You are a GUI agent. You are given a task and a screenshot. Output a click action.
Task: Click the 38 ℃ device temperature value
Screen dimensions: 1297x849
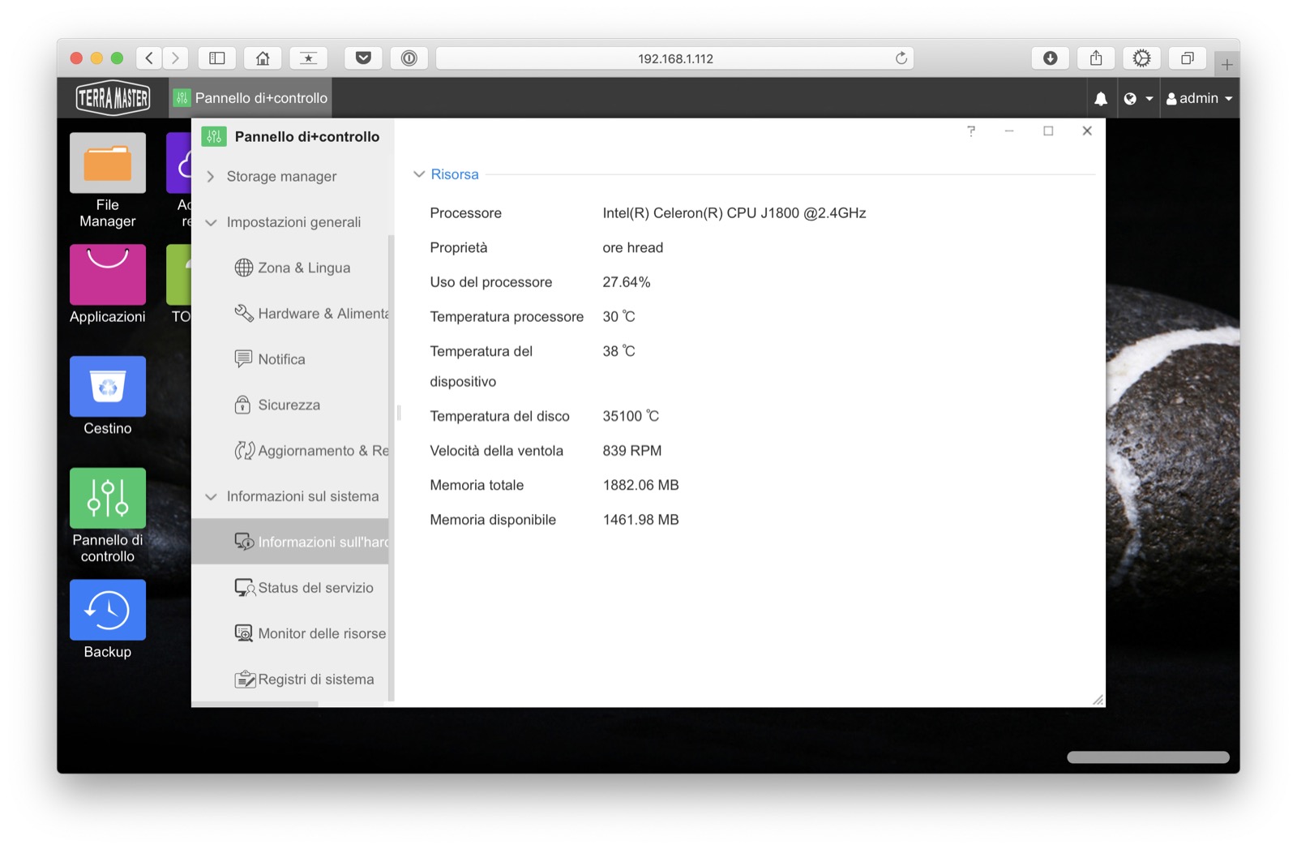click(619, 351)
